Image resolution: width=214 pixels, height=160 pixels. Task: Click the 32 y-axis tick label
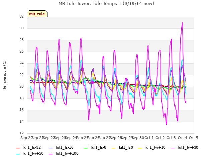[21, 16]
